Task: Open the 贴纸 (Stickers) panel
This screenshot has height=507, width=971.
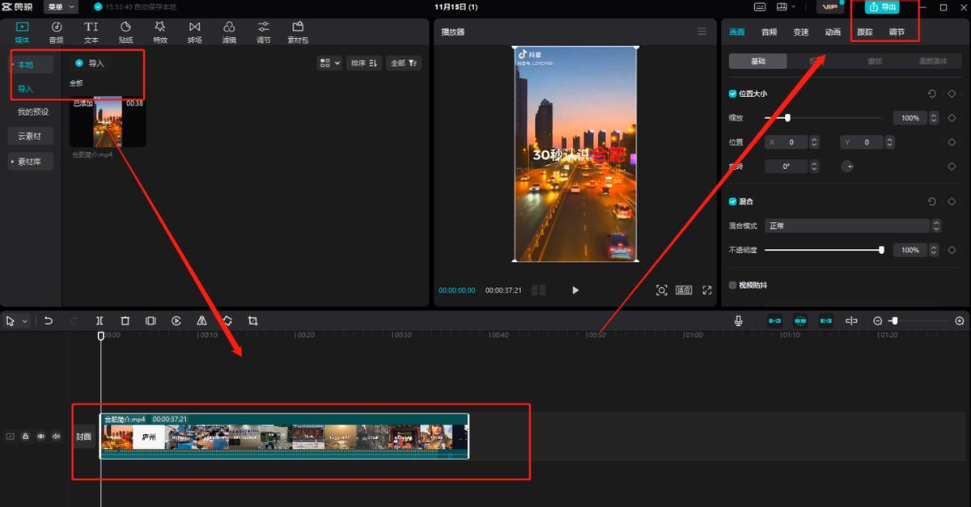Action: (125, 32)
